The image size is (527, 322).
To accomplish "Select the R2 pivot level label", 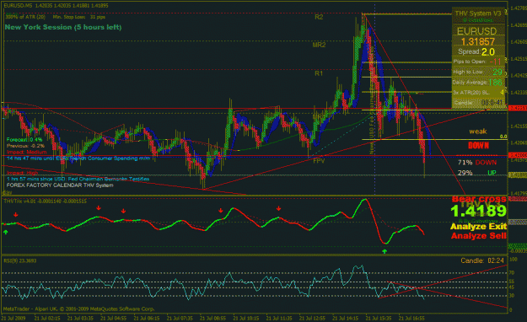I will pyautogui.click(x=319, y=17).
